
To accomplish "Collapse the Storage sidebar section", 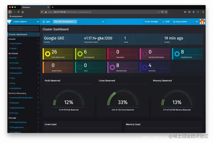I will pyautogui.click(x=38, y=118).
